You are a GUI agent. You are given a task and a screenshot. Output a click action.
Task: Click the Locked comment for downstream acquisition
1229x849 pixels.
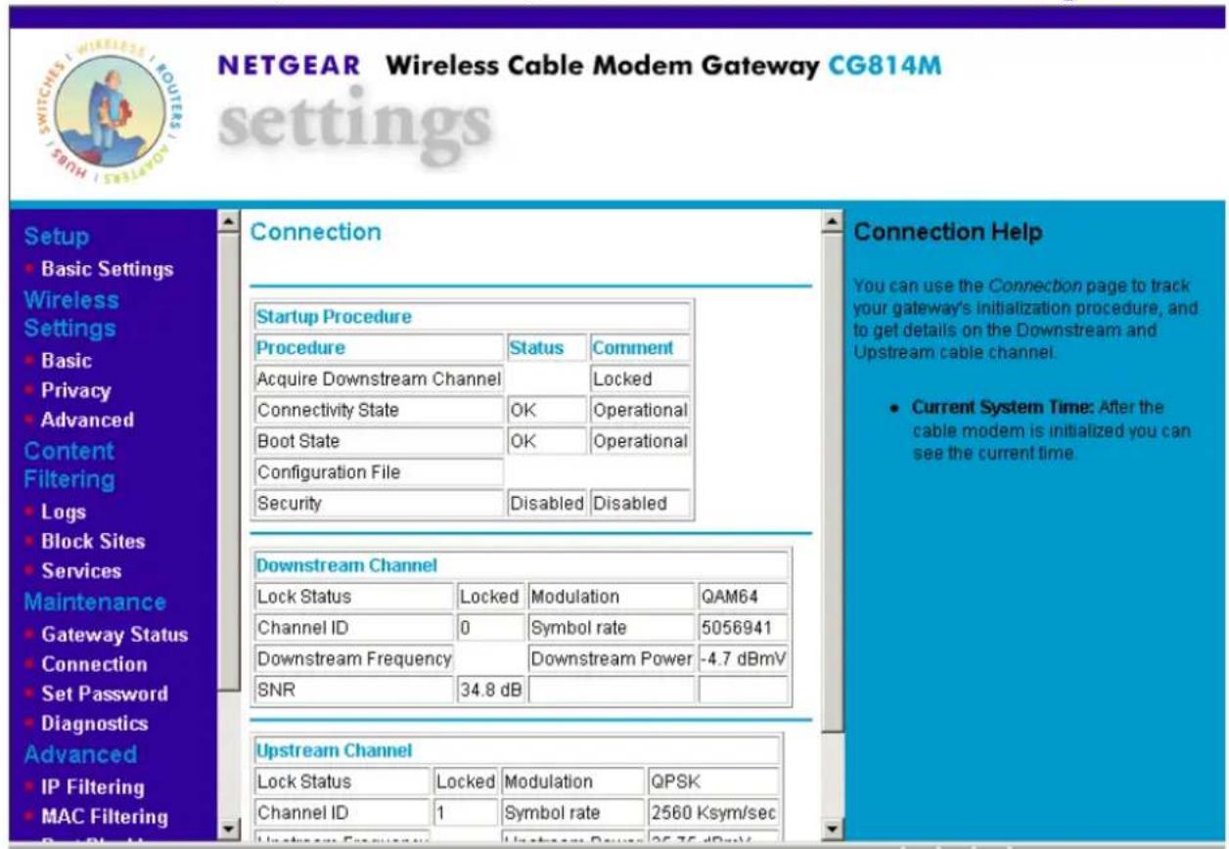640,379
